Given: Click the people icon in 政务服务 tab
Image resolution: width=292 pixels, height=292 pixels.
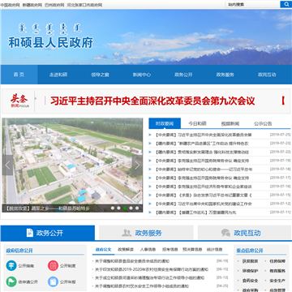Looking at the screenshot, I should click(x=127, y=233).
